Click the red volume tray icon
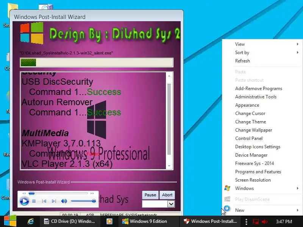303x227 pixels. [265, 221]
